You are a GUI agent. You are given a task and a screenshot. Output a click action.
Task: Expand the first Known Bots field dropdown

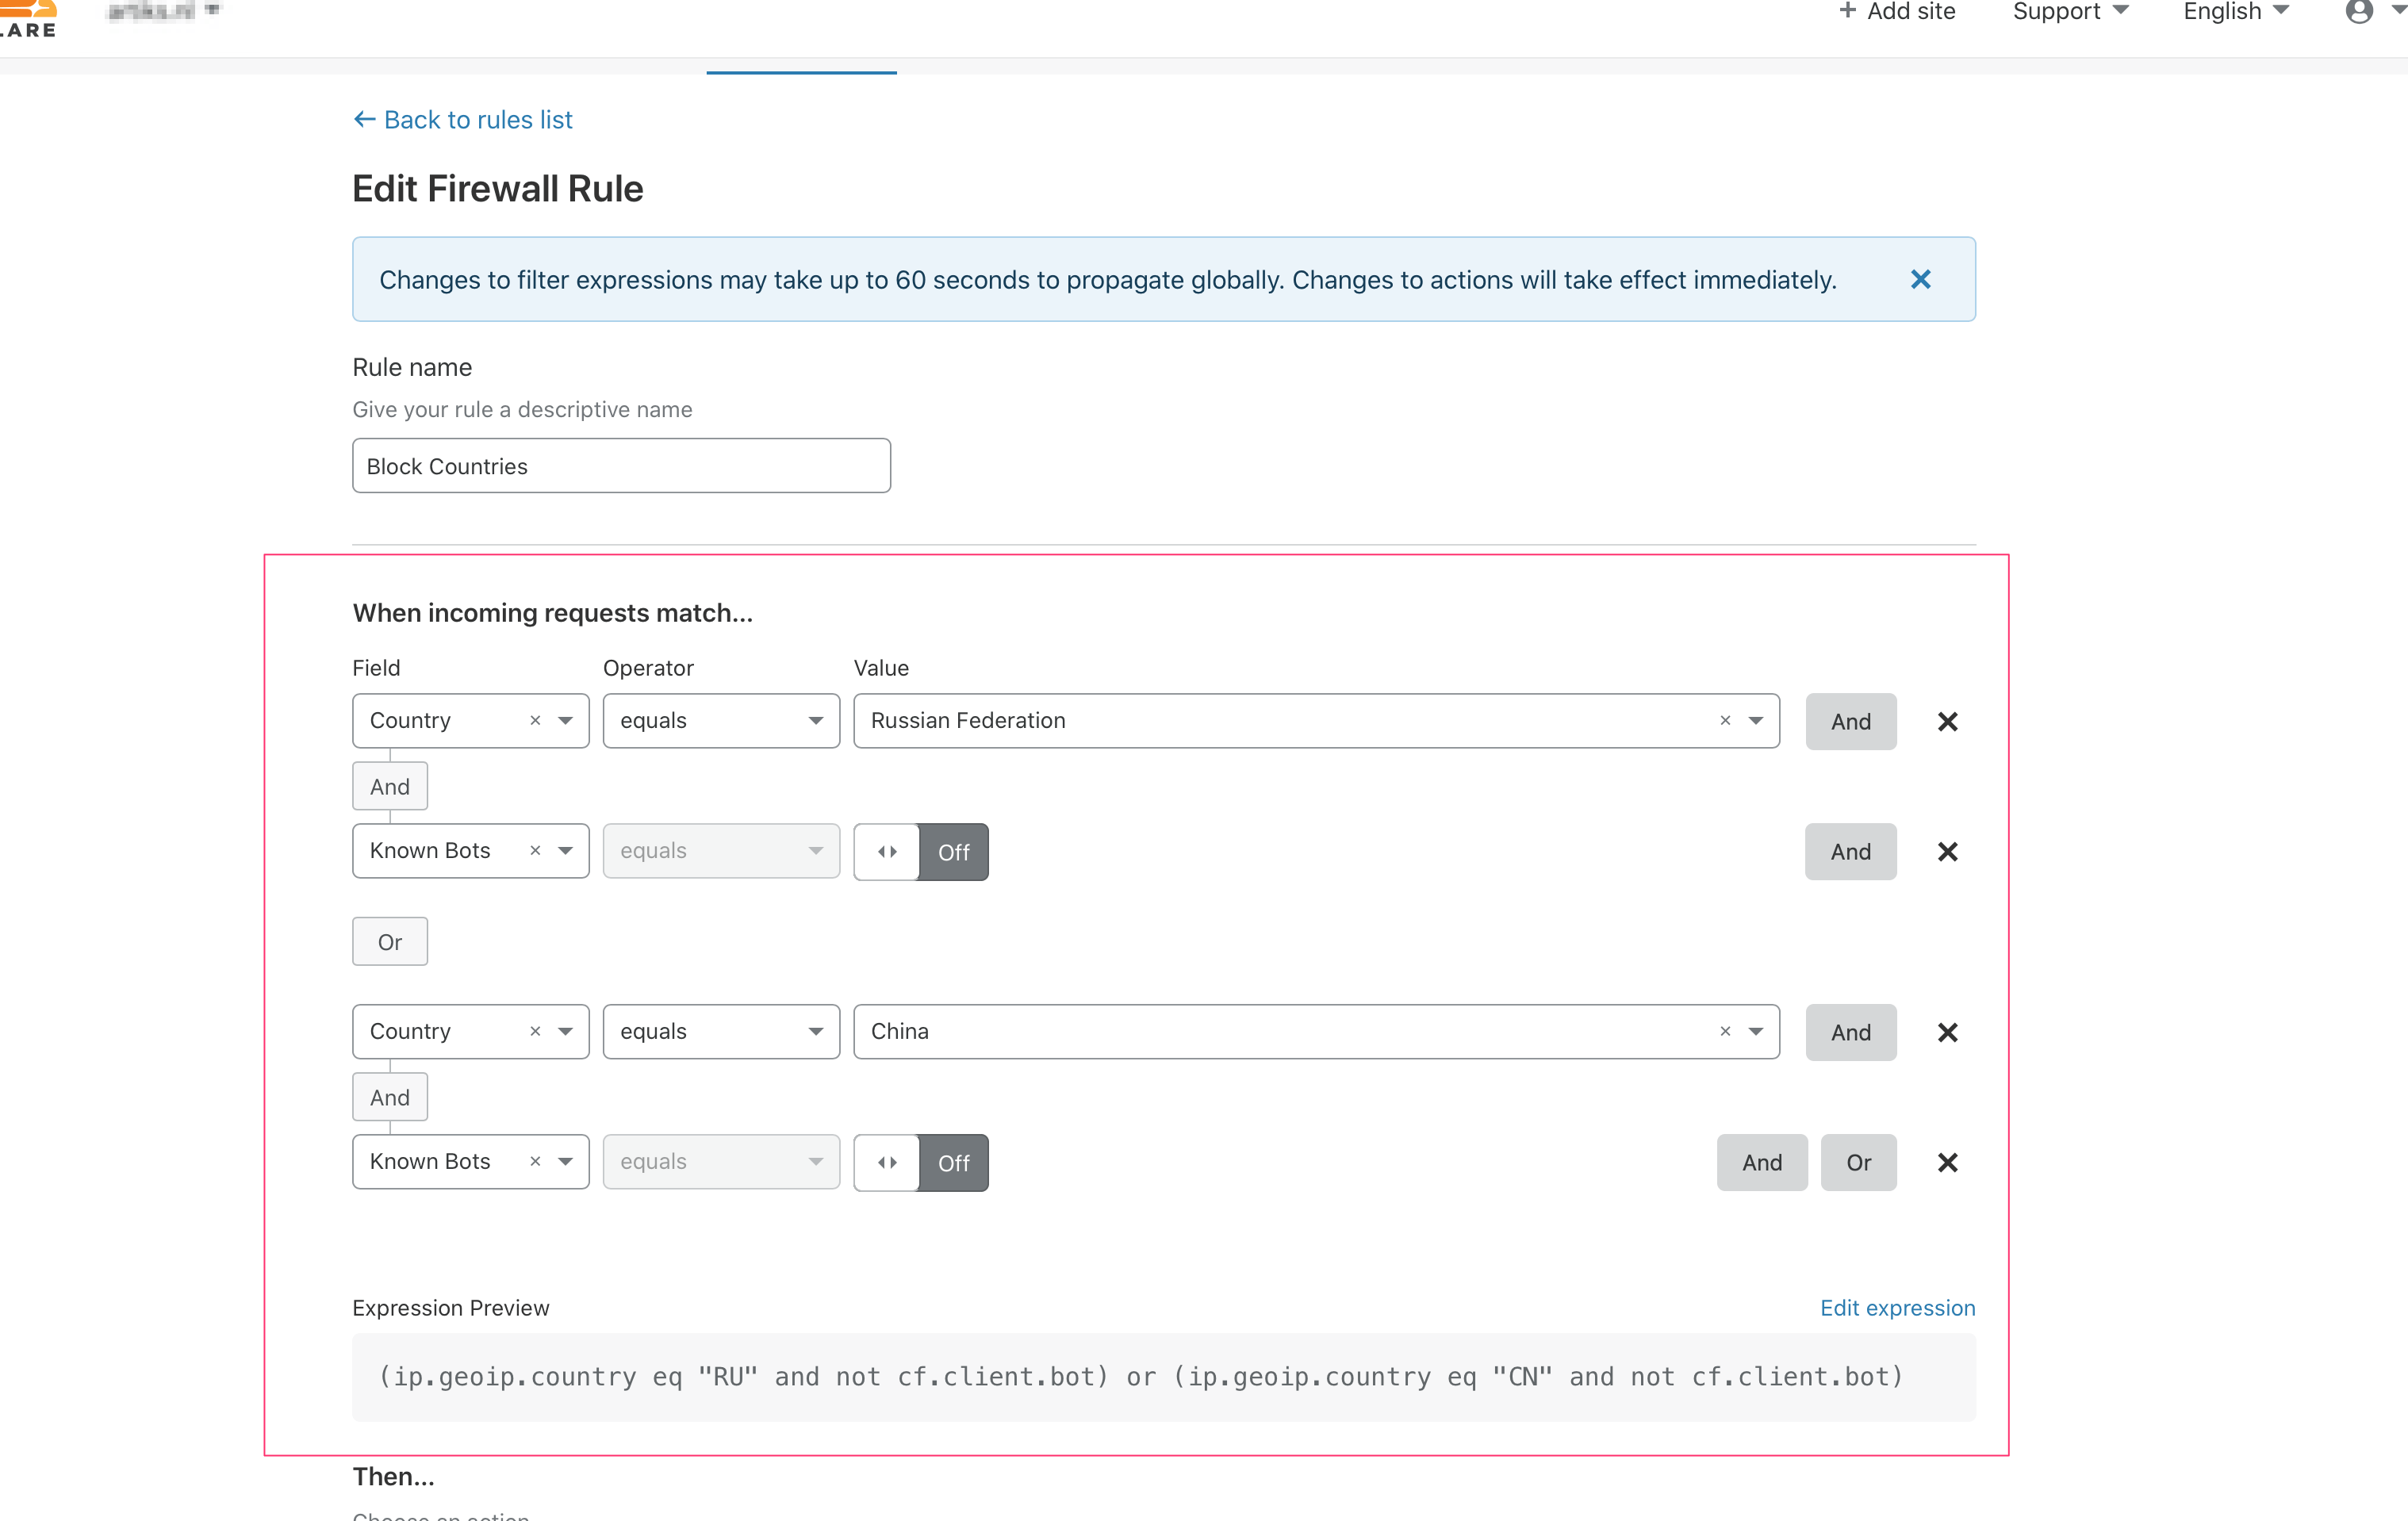pyautogui.click(x=566, y=850)
